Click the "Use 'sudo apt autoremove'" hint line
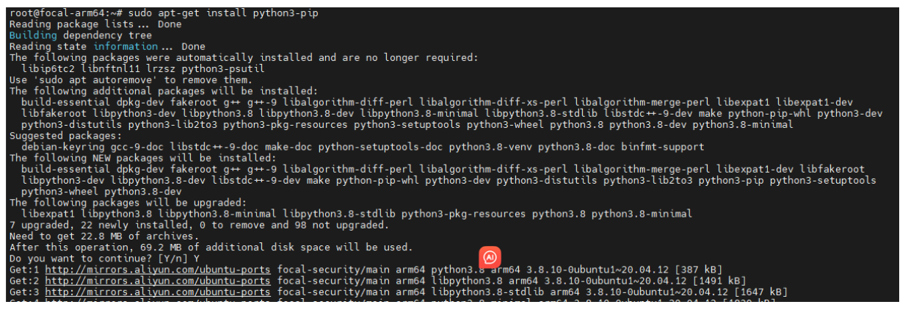The width and height of the screenshot is (908, 321). (131, 80)
